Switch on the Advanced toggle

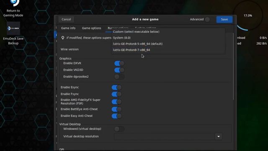[x=209, y=19]
